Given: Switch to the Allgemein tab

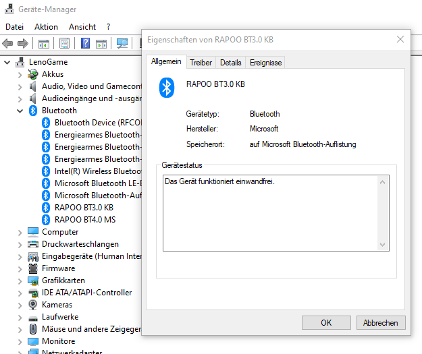Looking at the screenshot, I should click(166, 61).
